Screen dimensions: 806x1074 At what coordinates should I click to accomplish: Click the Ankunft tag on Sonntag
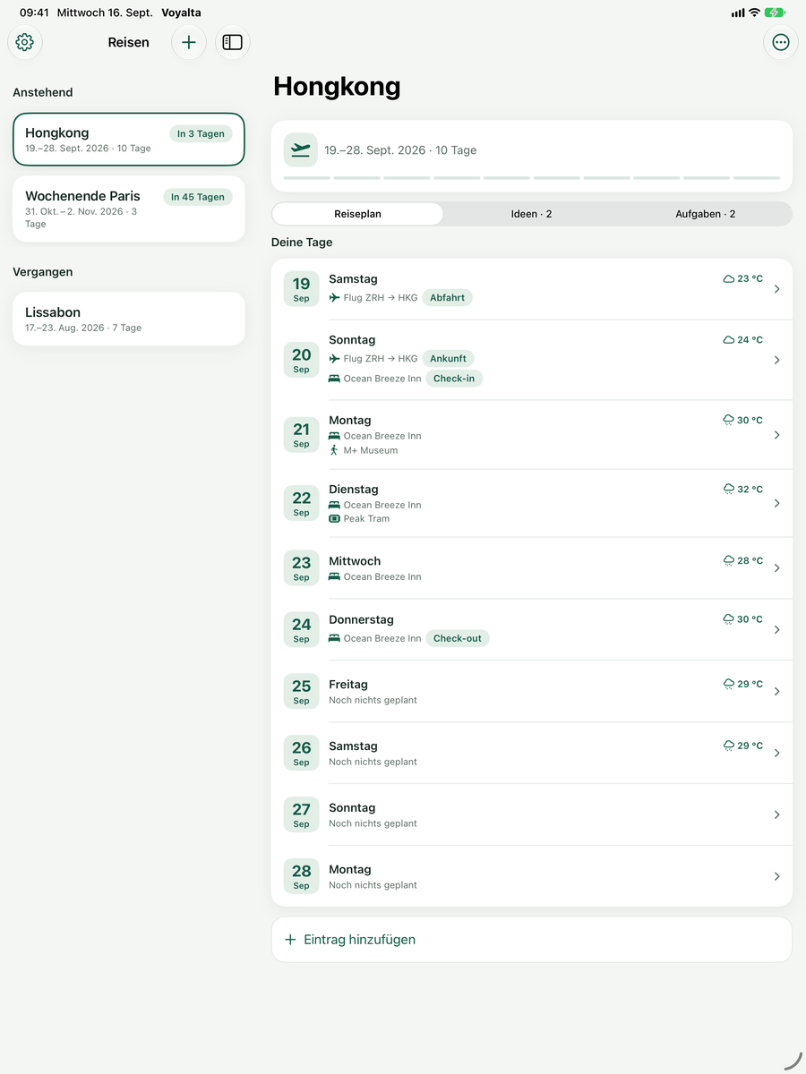click(x=449, y=358)
